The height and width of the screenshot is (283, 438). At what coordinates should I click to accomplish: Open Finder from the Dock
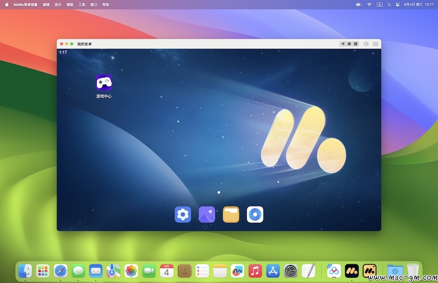pyautogui.click(x=25, y=271)
